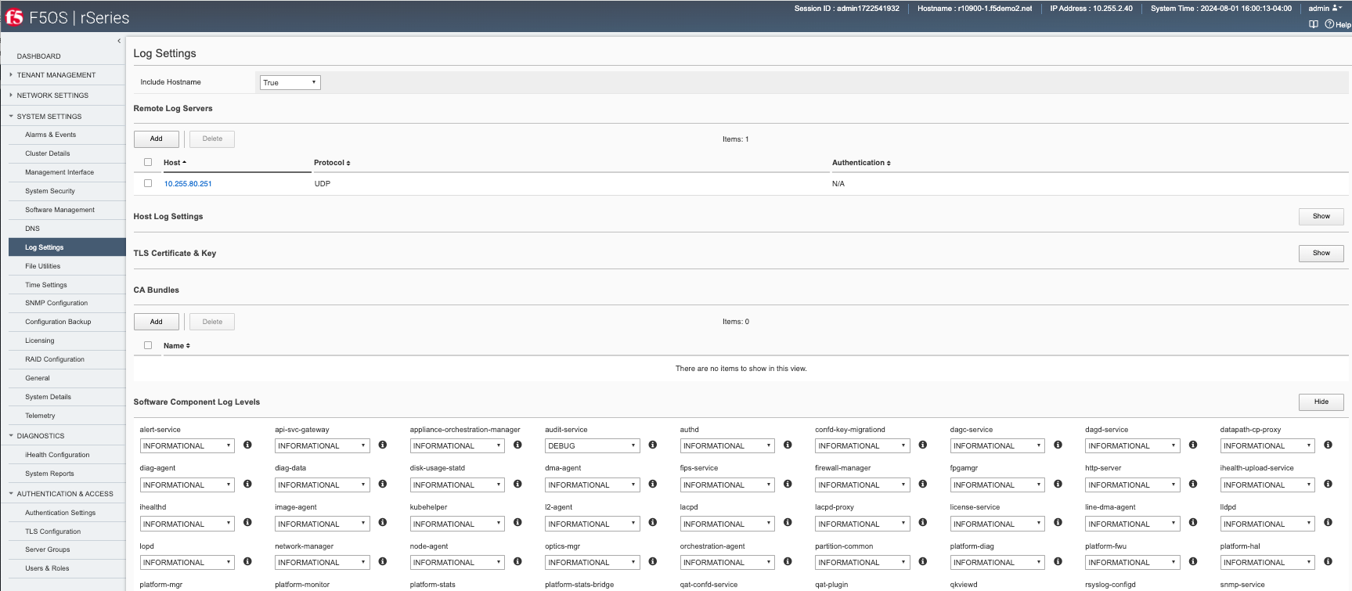Screen dimensions: 1352x591
Task: Open alert-service log level dropdown
Action: [187, 446]
